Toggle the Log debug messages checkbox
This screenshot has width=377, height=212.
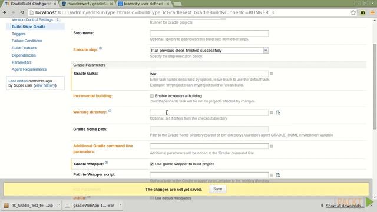click(151, 198)
